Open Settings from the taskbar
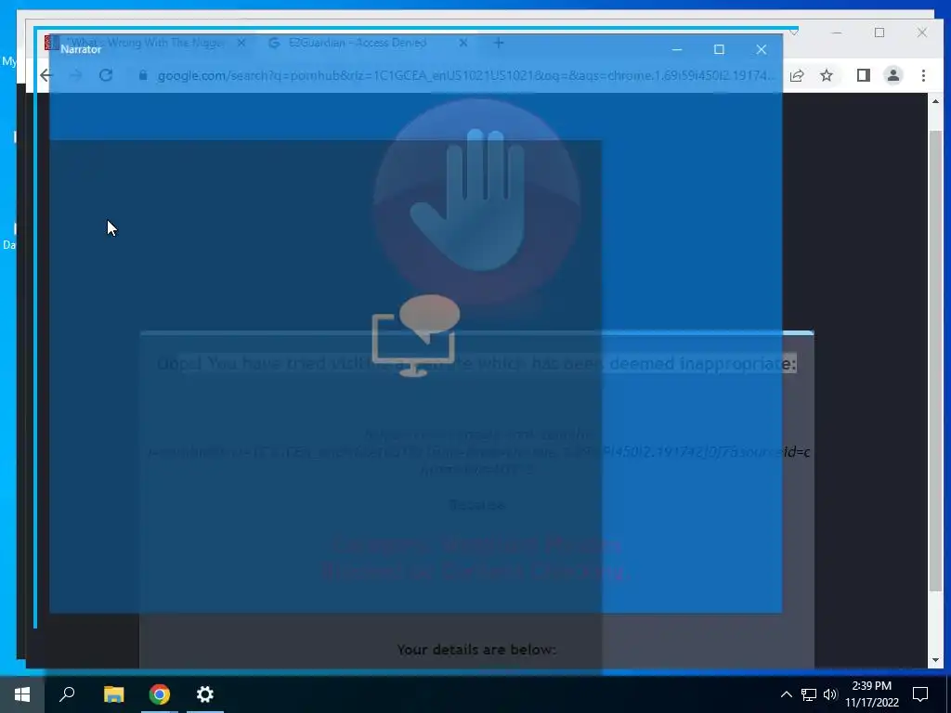 point(205,694)
